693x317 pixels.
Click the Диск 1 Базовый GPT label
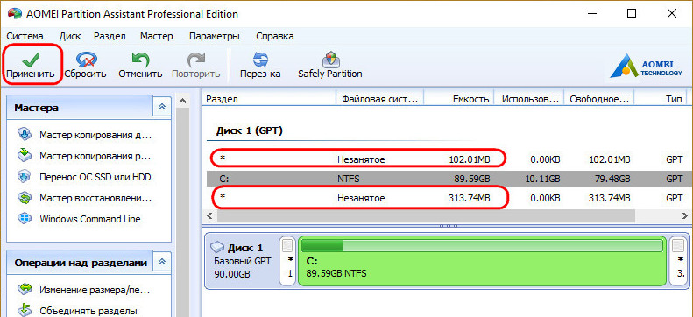pos(242,260)
